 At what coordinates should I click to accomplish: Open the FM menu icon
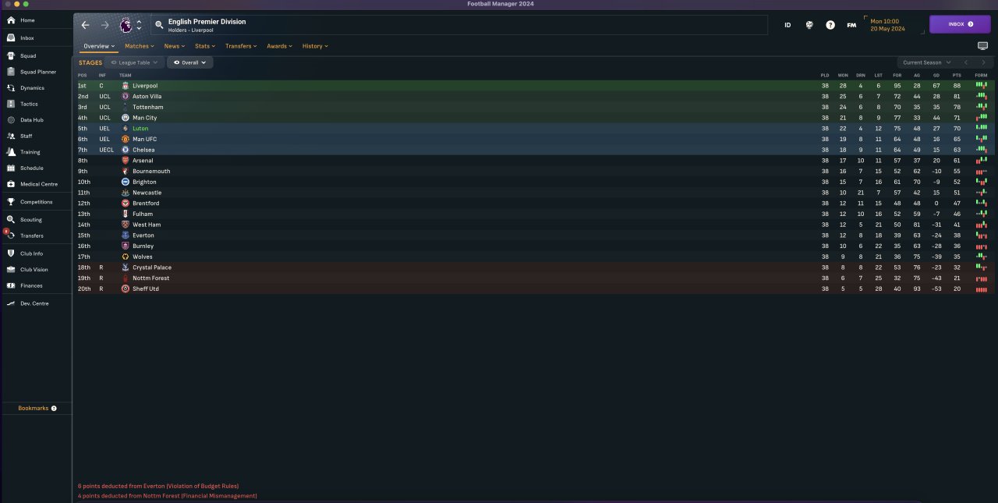tap(851, 25)
